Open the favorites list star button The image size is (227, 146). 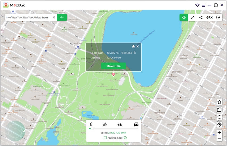tap(219, 102)
